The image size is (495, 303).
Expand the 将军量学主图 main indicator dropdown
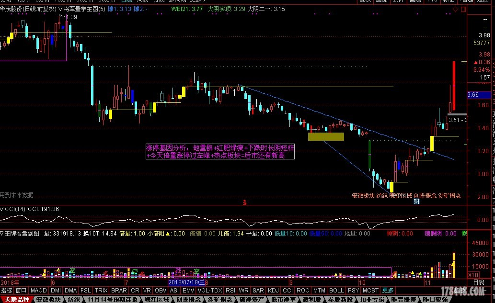click(x=60, y=9)
